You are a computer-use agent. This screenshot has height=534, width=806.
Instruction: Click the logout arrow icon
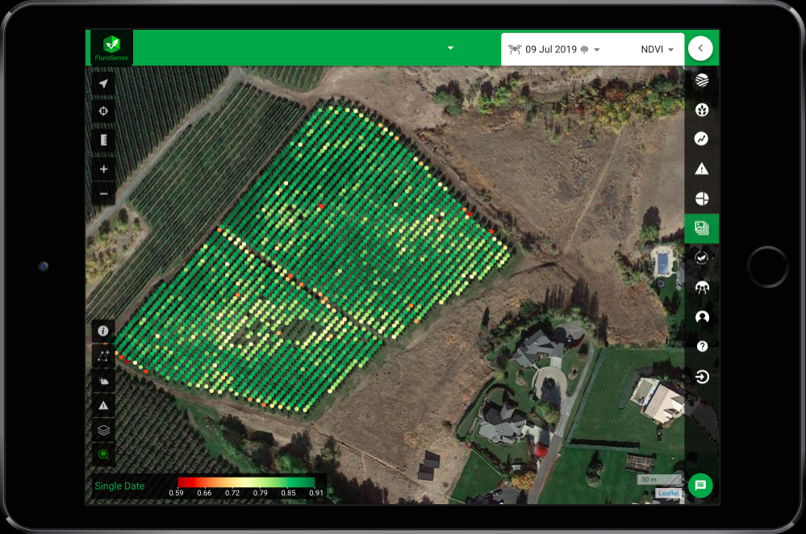click(702, 377)
